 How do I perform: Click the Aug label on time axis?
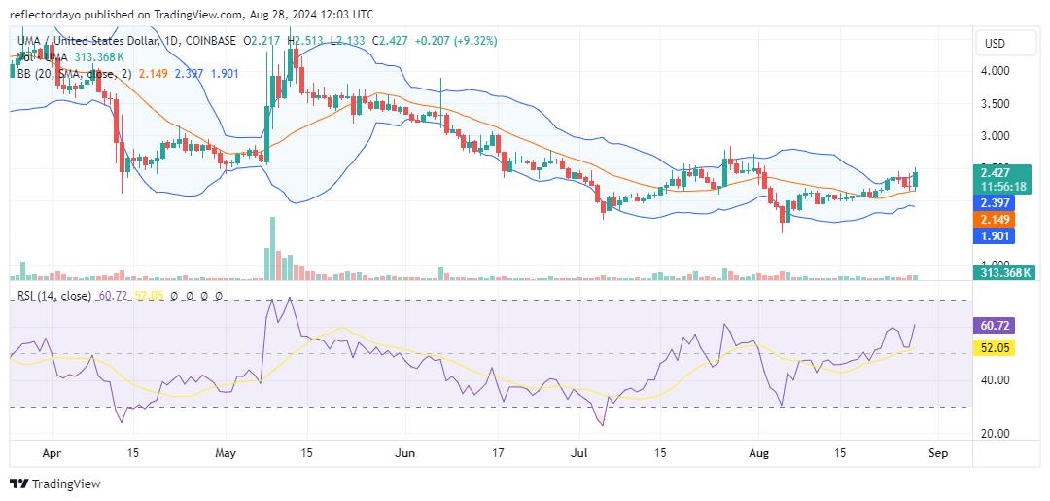758,452
